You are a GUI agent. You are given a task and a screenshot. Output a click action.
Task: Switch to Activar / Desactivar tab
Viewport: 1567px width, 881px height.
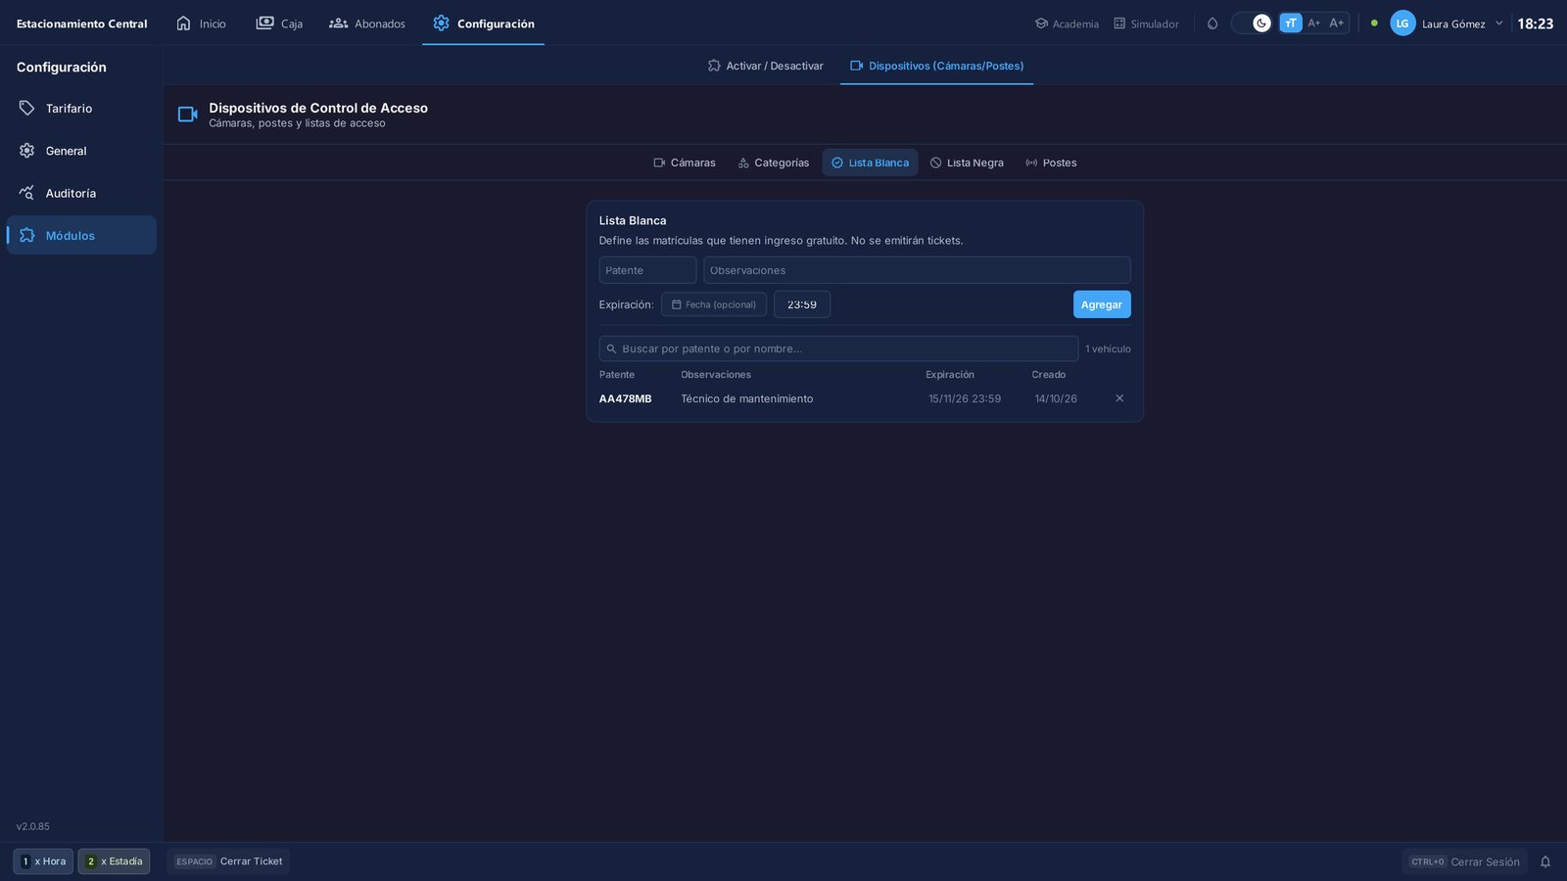pos(765,66)
